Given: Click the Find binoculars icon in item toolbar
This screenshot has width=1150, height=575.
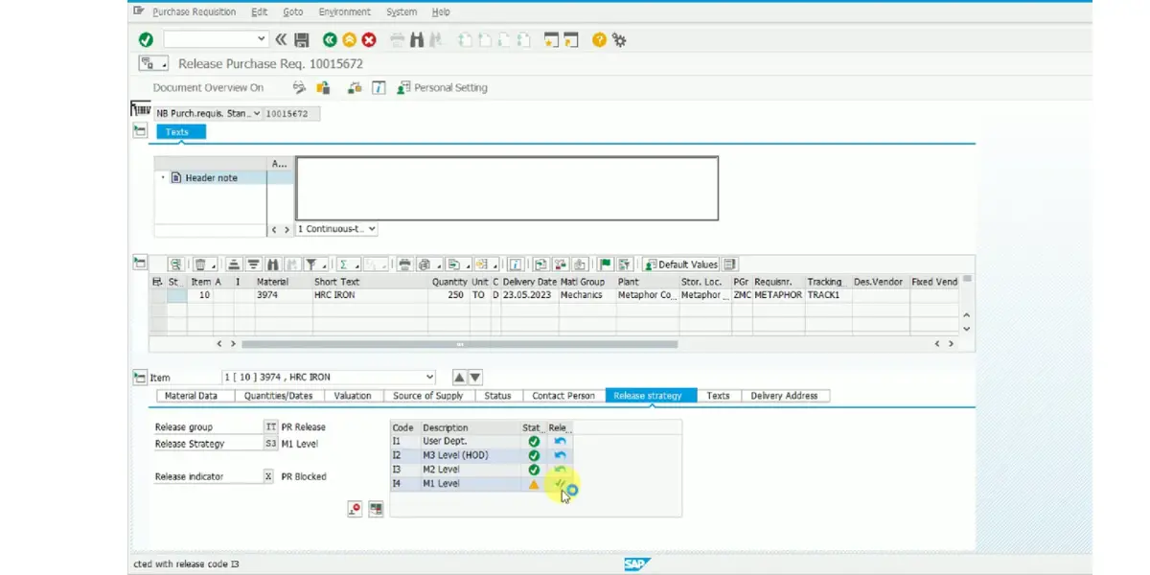Looking at the screenshot, I should pos(273,264).
